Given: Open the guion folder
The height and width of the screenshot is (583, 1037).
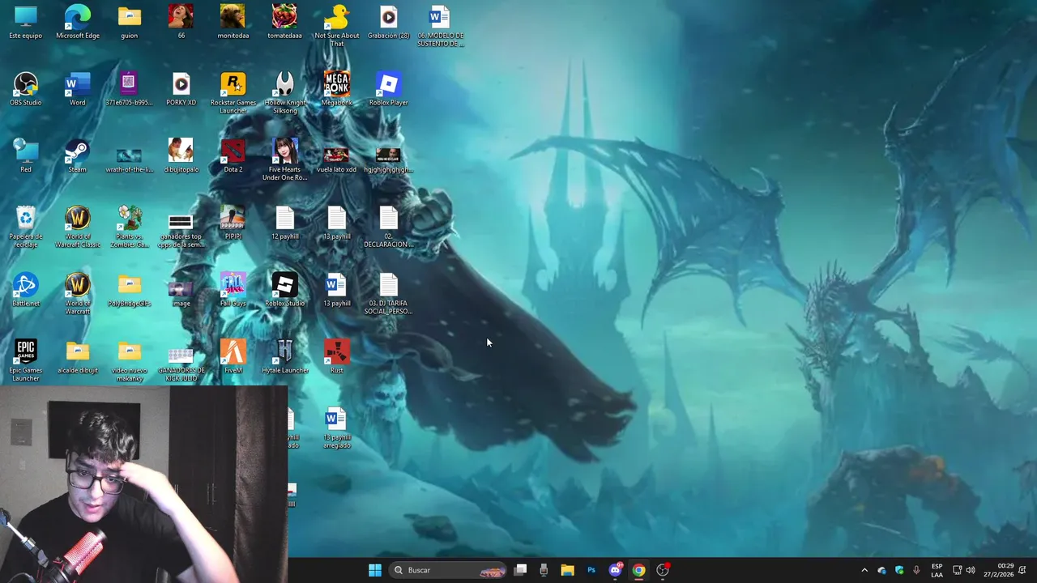Looking at the screenshot, I should pos(130,22).
